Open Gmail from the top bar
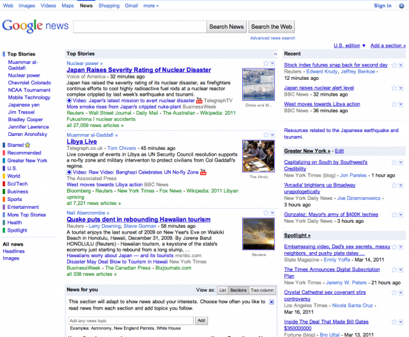Image resolution: width=409 pixels, height=337 pixels. pos(131,6)
